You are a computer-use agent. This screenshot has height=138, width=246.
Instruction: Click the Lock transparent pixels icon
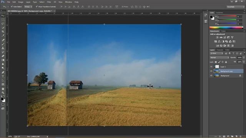point(216,62)
